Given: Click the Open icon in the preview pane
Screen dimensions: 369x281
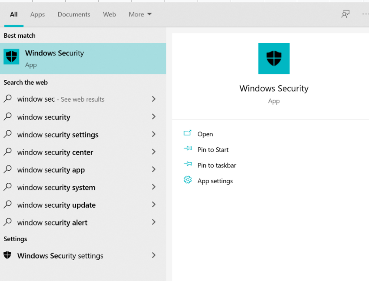Looking at the screenshot, I should point(188,134).
